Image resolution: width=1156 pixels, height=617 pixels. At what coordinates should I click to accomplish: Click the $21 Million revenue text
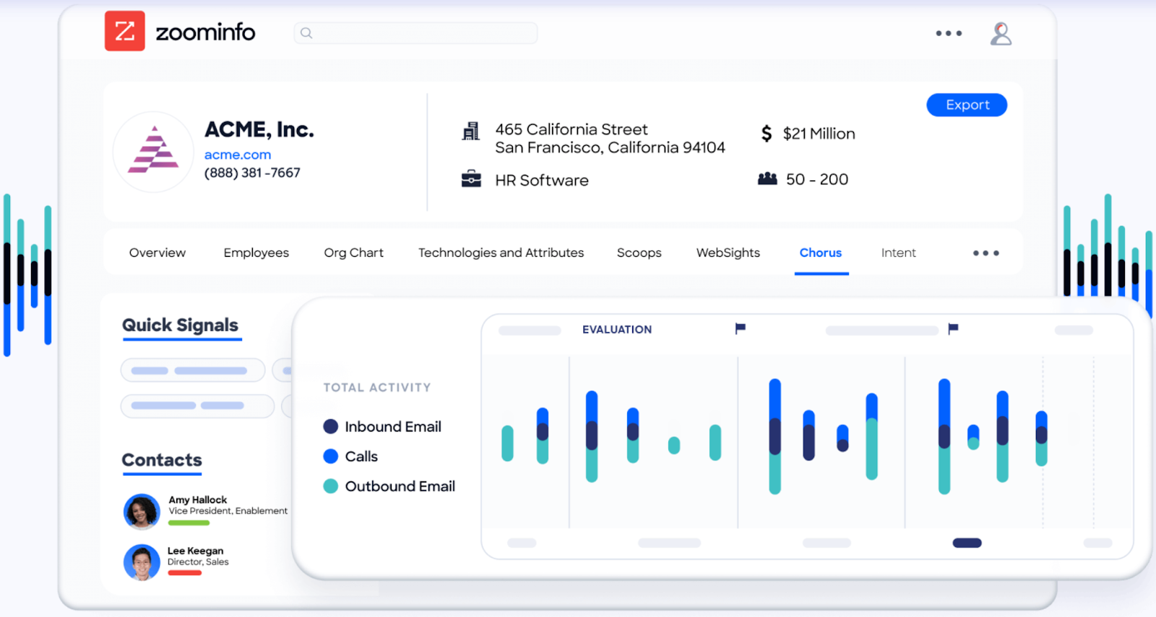tap(819, 134)
